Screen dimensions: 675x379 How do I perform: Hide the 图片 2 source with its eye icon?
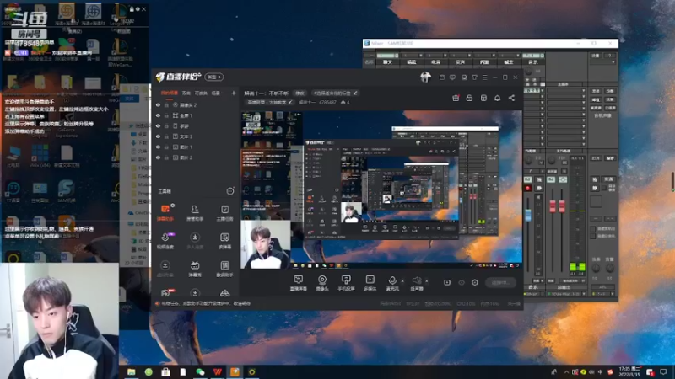(x=158, y=157)
